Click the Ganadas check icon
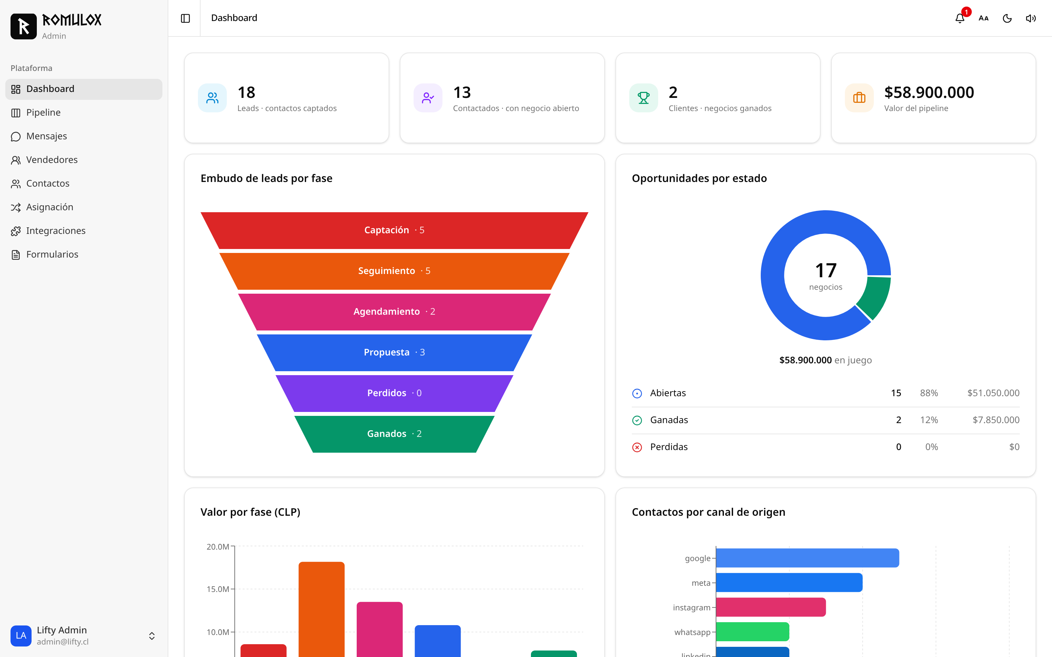1052x657 pixels. [x=637, y=420]
